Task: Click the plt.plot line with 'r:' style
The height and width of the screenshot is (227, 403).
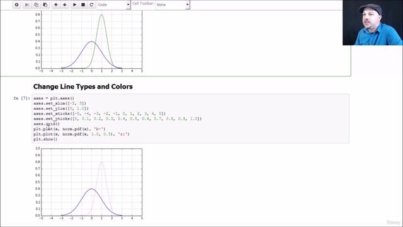Action: click(x=81, y=134)
